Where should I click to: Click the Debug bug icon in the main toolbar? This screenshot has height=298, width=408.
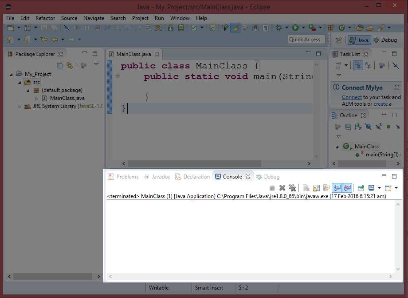pos(279,28)
